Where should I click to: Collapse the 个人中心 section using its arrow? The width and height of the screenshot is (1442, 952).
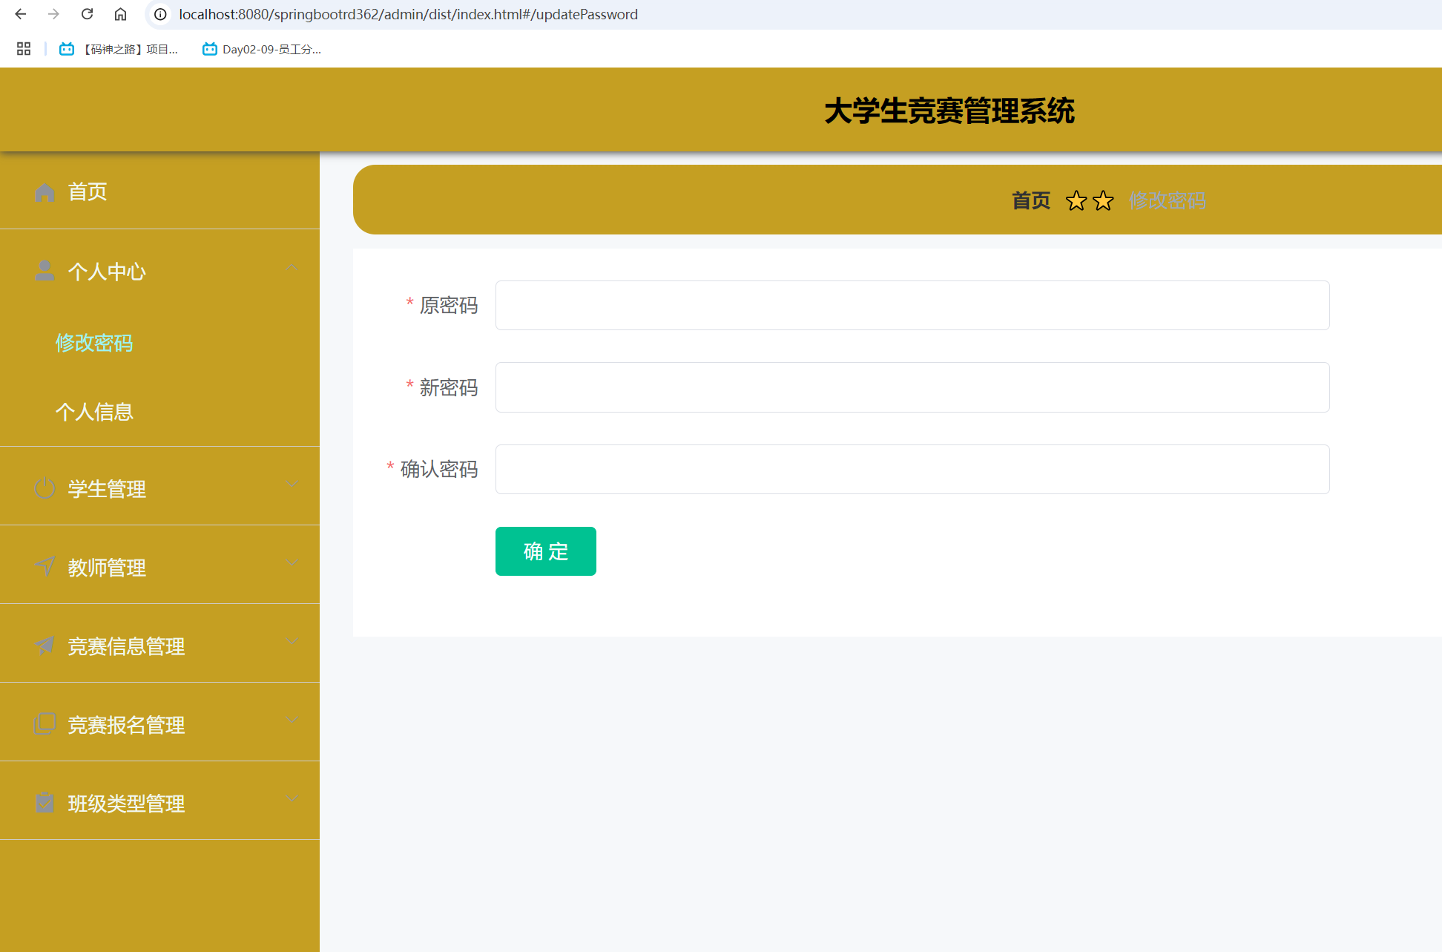tap(292, 266)
